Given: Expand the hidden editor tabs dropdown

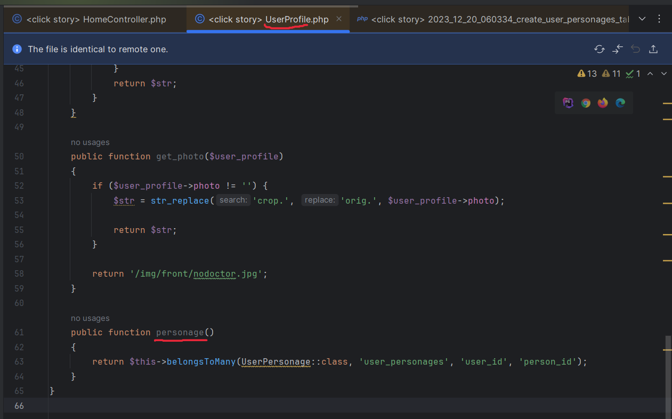Looking at the screenshot, I should [642, 19].
